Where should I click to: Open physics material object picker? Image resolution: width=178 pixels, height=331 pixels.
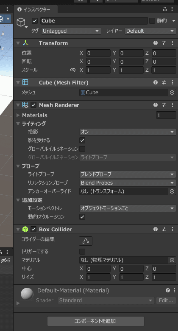[172, 260]
